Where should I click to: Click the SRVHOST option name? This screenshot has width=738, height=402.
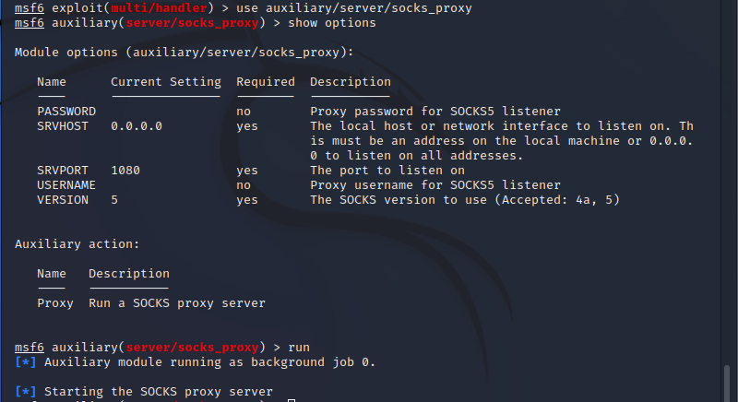click(x=63, y=126)
